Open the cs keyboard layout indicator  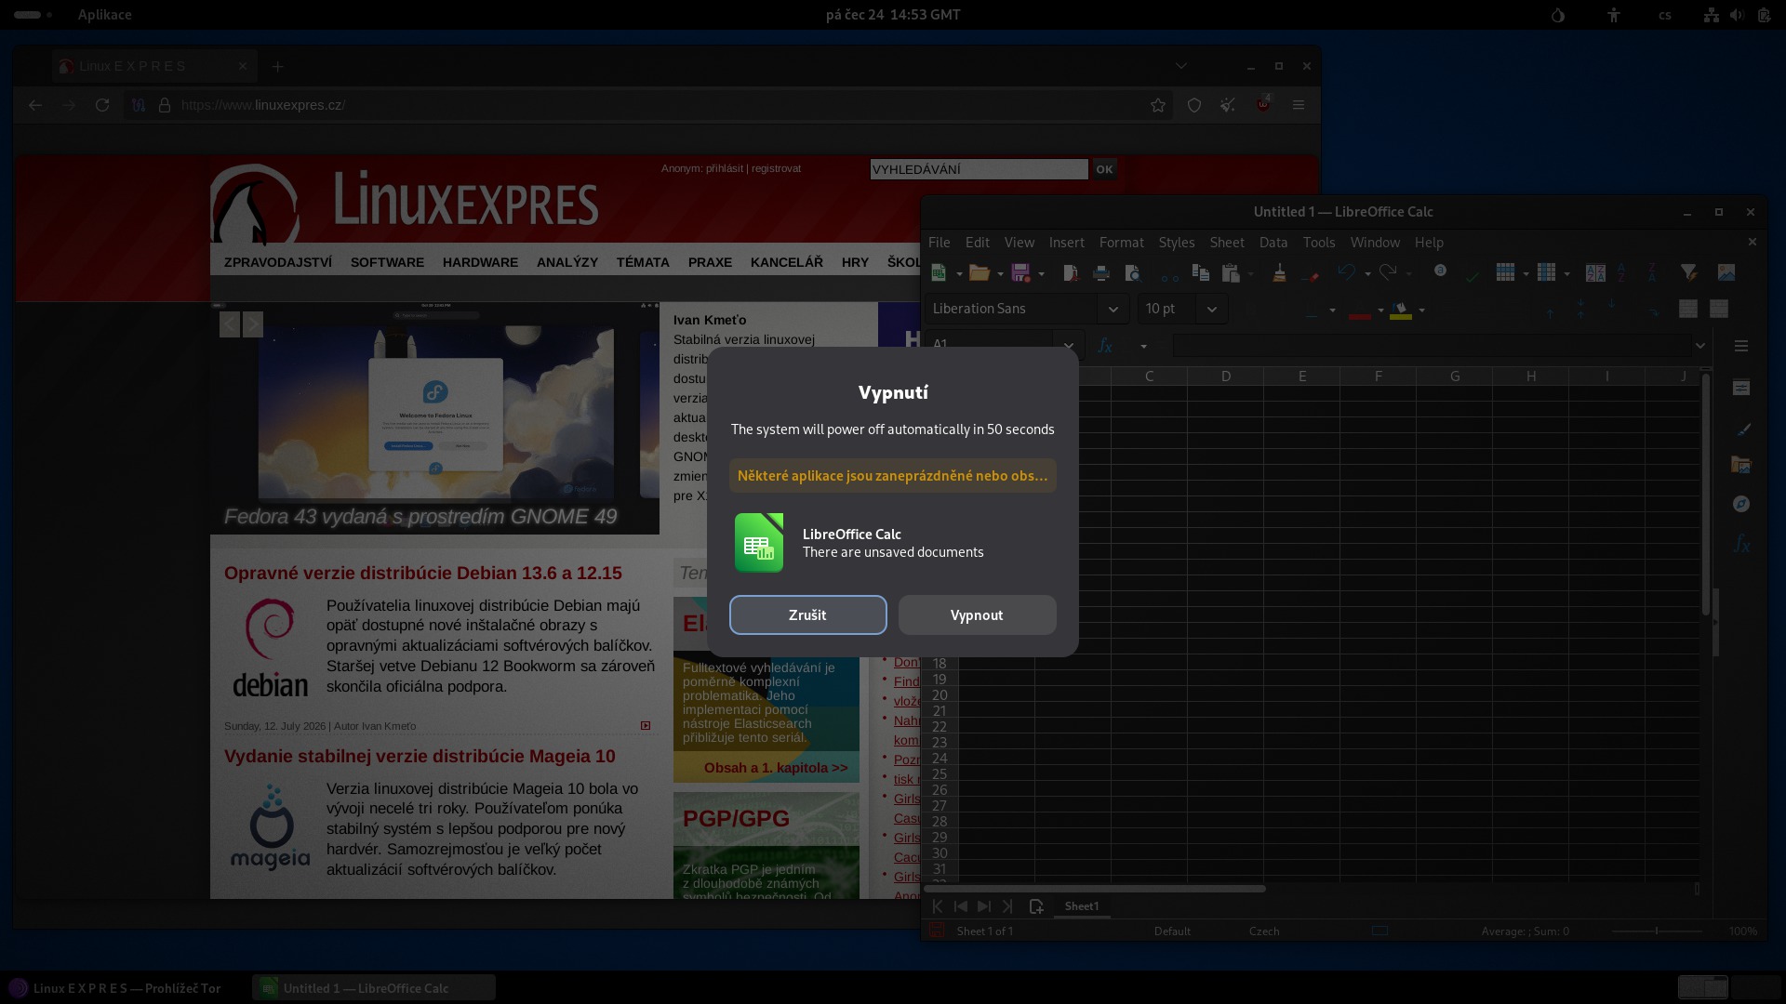pos(1665,15)
